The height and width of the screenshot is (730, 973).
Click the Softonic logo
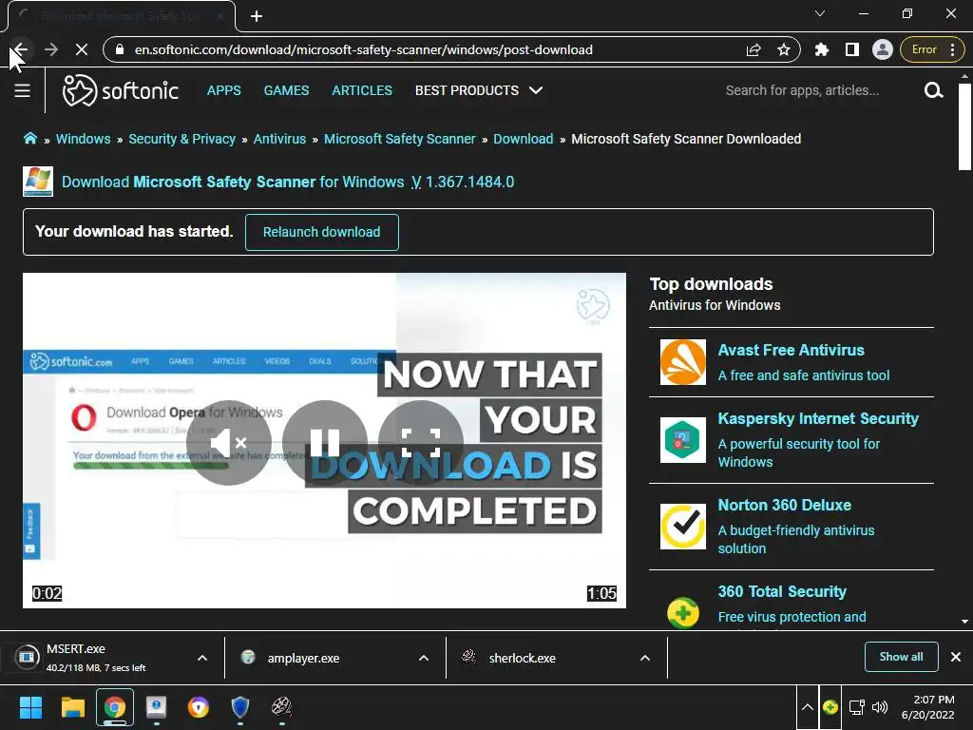click(121, 90)
